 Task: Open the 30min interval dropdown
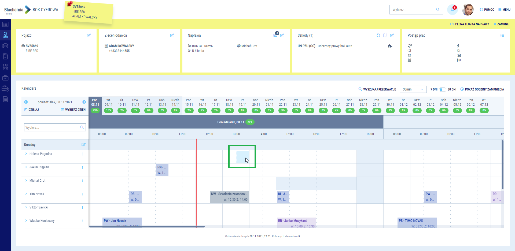pyautogui.click(x=413, y=89)
